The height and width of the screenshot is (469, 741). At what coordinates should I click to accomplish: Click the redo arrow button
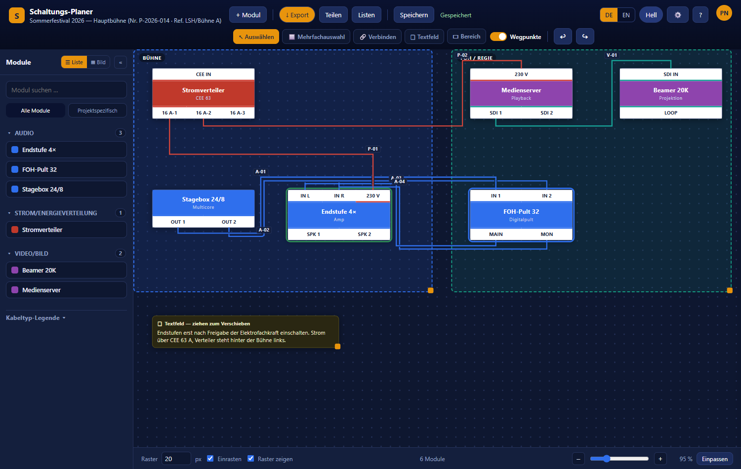[585, 37]
